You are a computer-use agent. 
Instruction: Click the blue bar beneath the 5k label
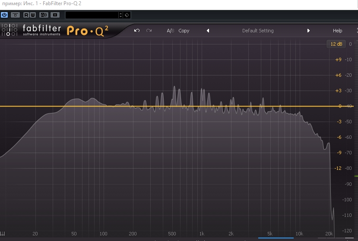pyautogui.click(x=276, y=238)
